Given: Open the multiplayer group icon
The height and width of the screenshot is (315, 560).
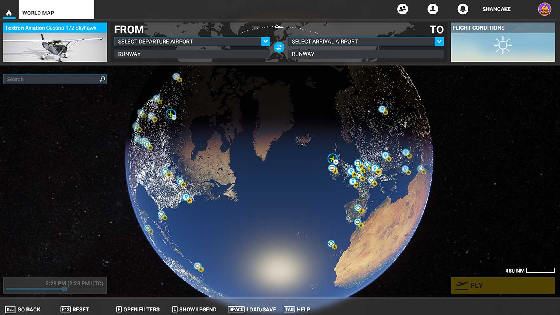Looking at the screenshot, I should point(402,9).
